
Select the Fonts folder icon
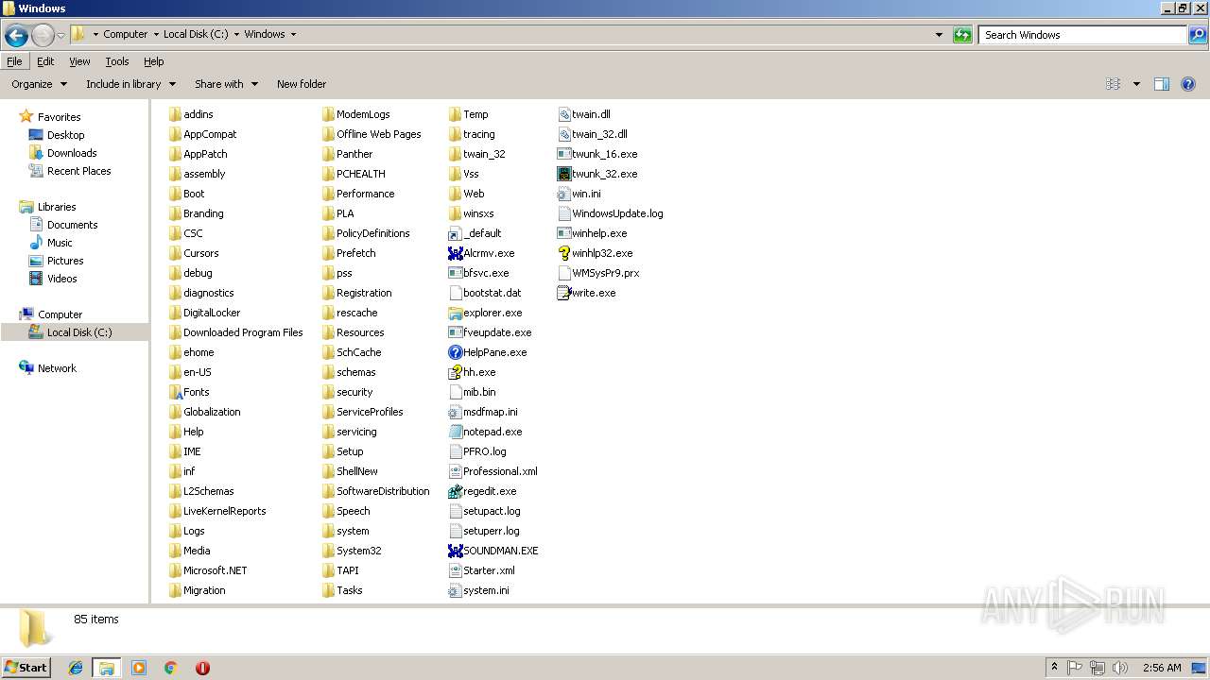(x=175, y=392)
